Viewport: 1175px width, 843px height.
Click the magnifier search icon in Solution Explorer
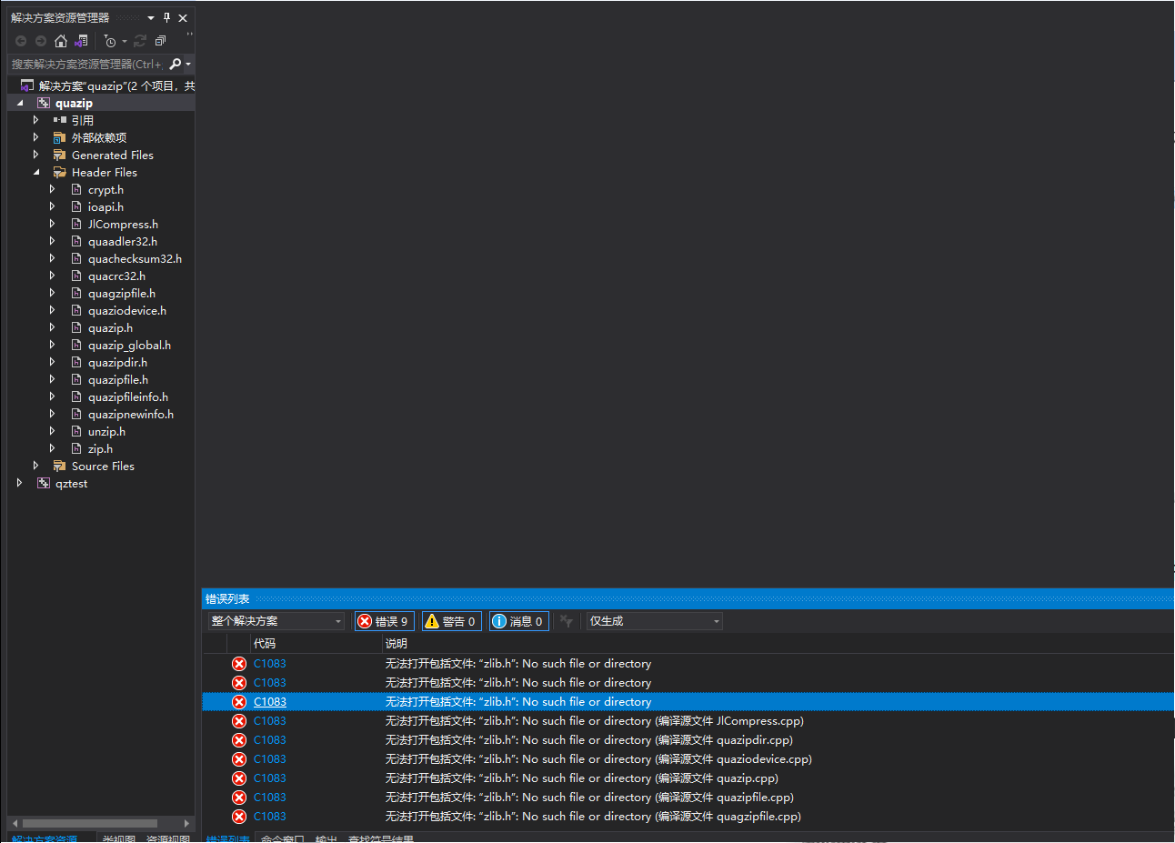[x=176, y=64]
